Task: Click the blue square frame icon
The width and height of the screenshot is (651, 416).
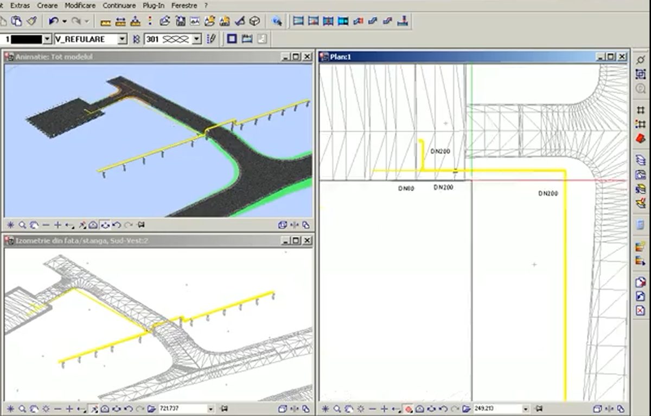Action: pyautogui.click(x=232, y=39)
